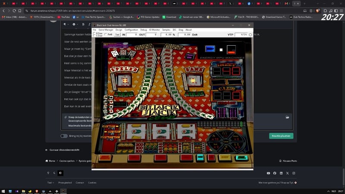This screenshot has width=345, height=194.
Task: Enable the Refill checkbox
Action: [106, 34]
